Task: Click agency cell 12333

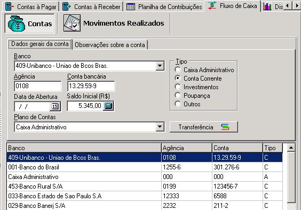Action: tap(187, 196)
